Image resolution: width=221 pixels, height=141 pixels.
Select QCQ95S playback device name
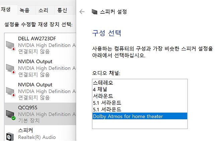point(28,108)
